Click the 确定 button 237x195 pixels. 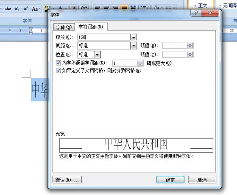point(170,180)
